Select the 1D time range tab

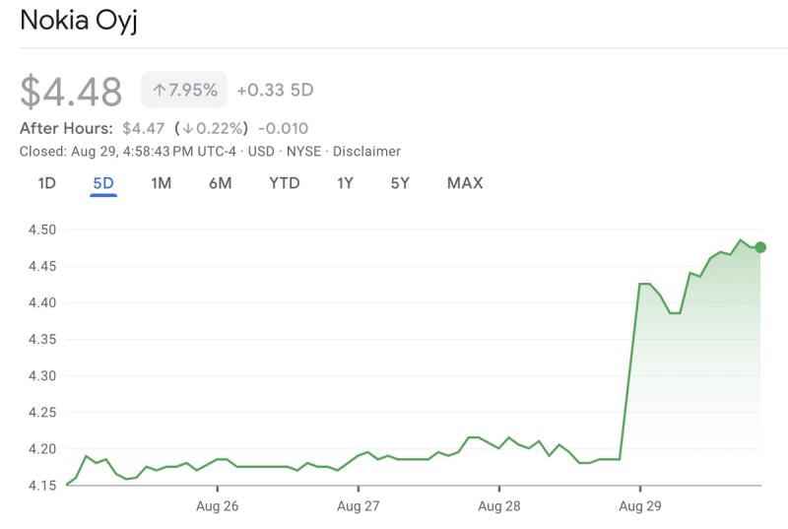tap(46, 183)
